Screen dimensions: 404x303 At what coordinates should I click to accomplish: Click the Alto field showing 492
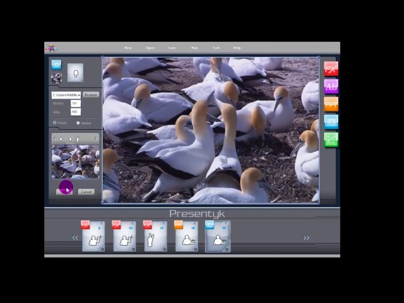click(76, 112)
